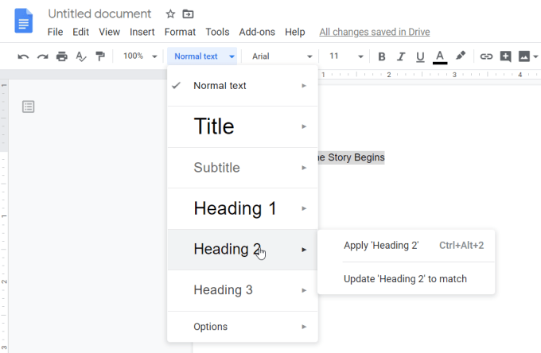Select Heading 1 in styles menu

pyautogui.click(x=235, y=208)
